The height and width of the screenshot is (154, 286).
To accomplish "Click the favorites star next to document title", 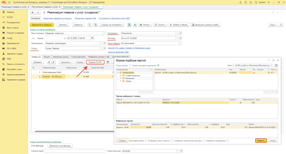I will pyautogui.click(x=44, y=13).
